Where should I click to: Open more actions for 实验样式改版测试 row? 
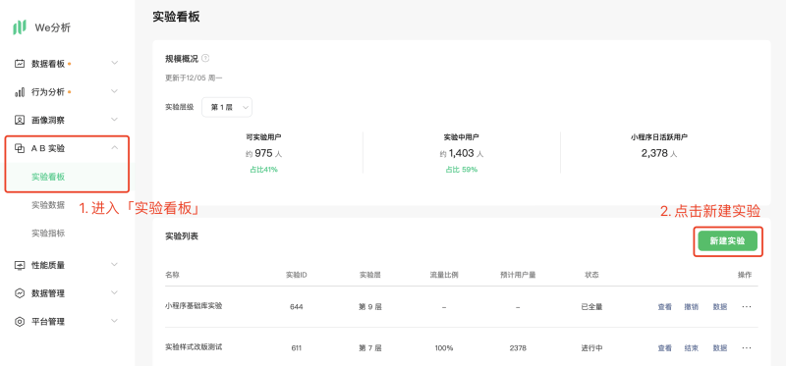pyautogui.click(x=747, y=347)
